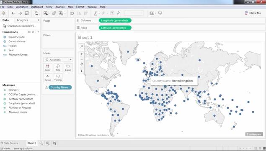Select the Sheet 1 tab
Image resolution: width=266 pixels, height=151 pixels.
(32, 143)
